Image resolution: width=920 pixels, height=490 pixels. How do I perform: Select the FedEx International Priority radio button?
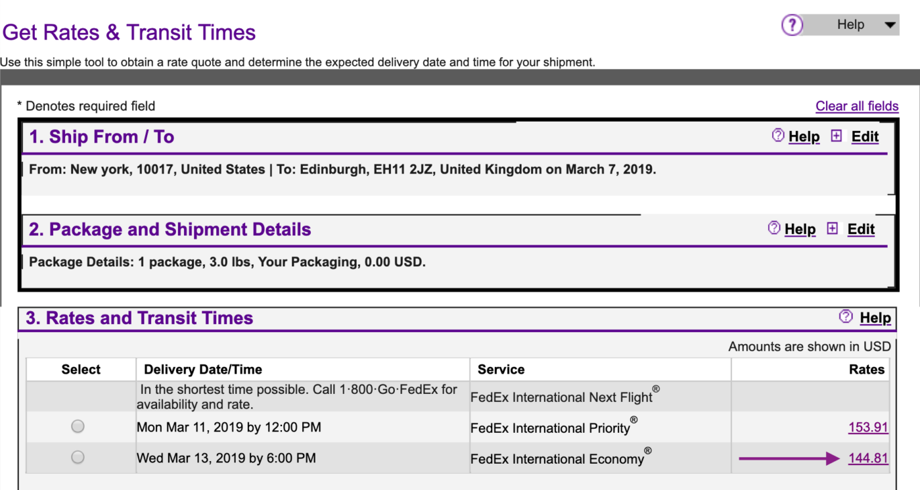(78, 426)
